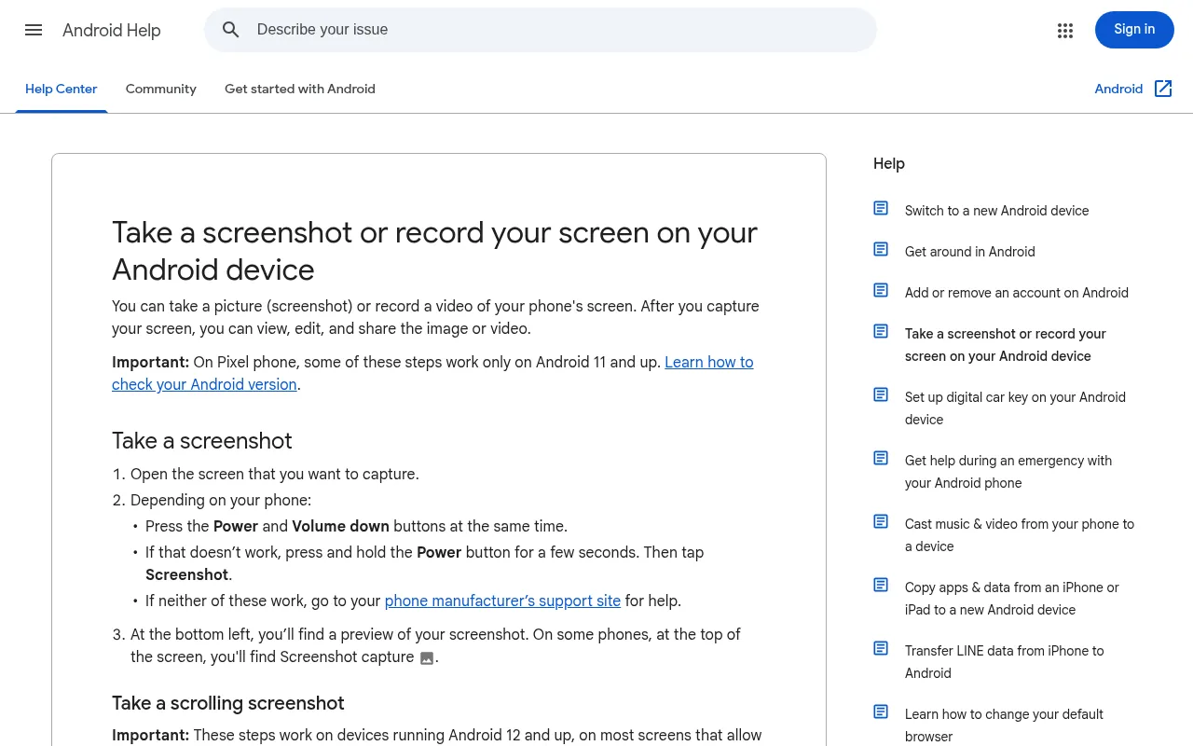1193x746 pixels.
Task: Click the article icon beside Take a screenshot or record
Action: coord(881,331)
